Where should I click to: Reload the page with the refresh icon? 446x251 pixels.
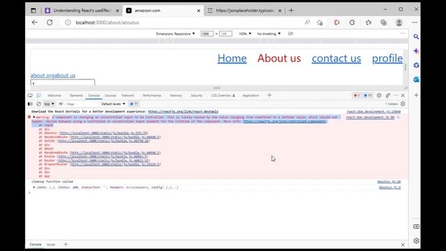coord(49,22)
